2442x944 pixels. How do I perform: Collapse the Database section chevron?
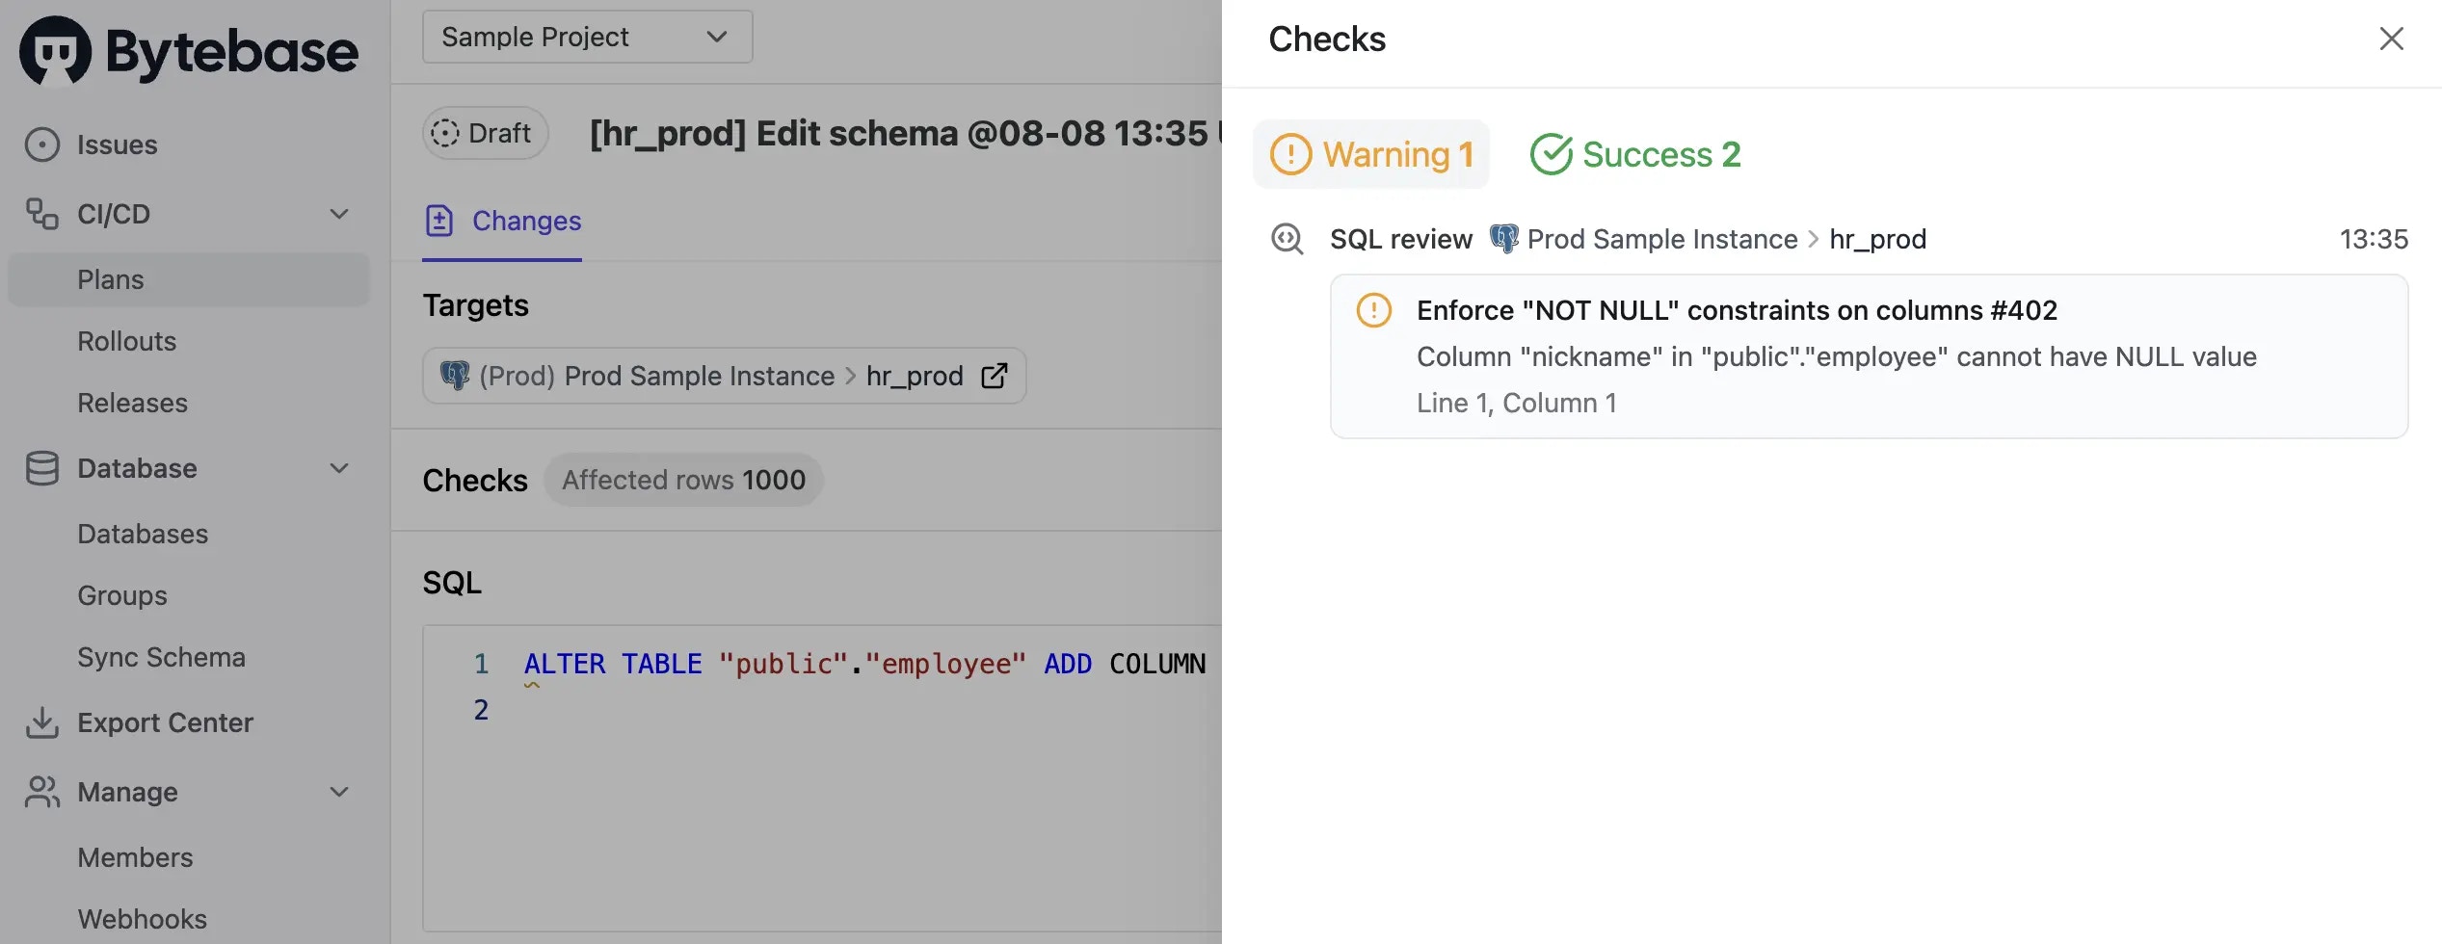point(339,468)
